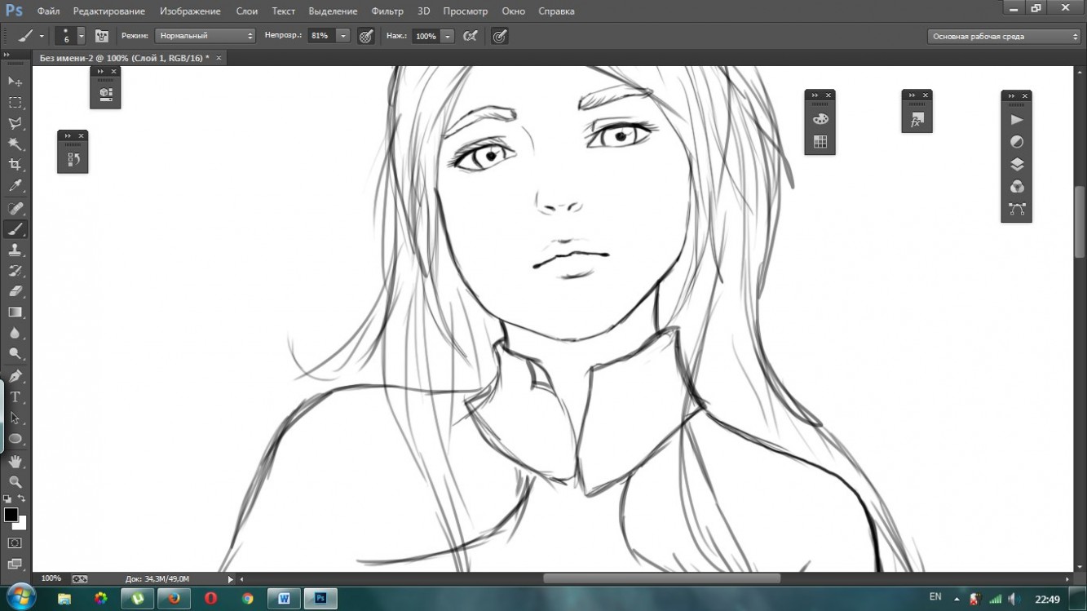This screenshot has height=611, width=1087.
Task: Toggle Quick Mask mode
Action: pos(15,543)
